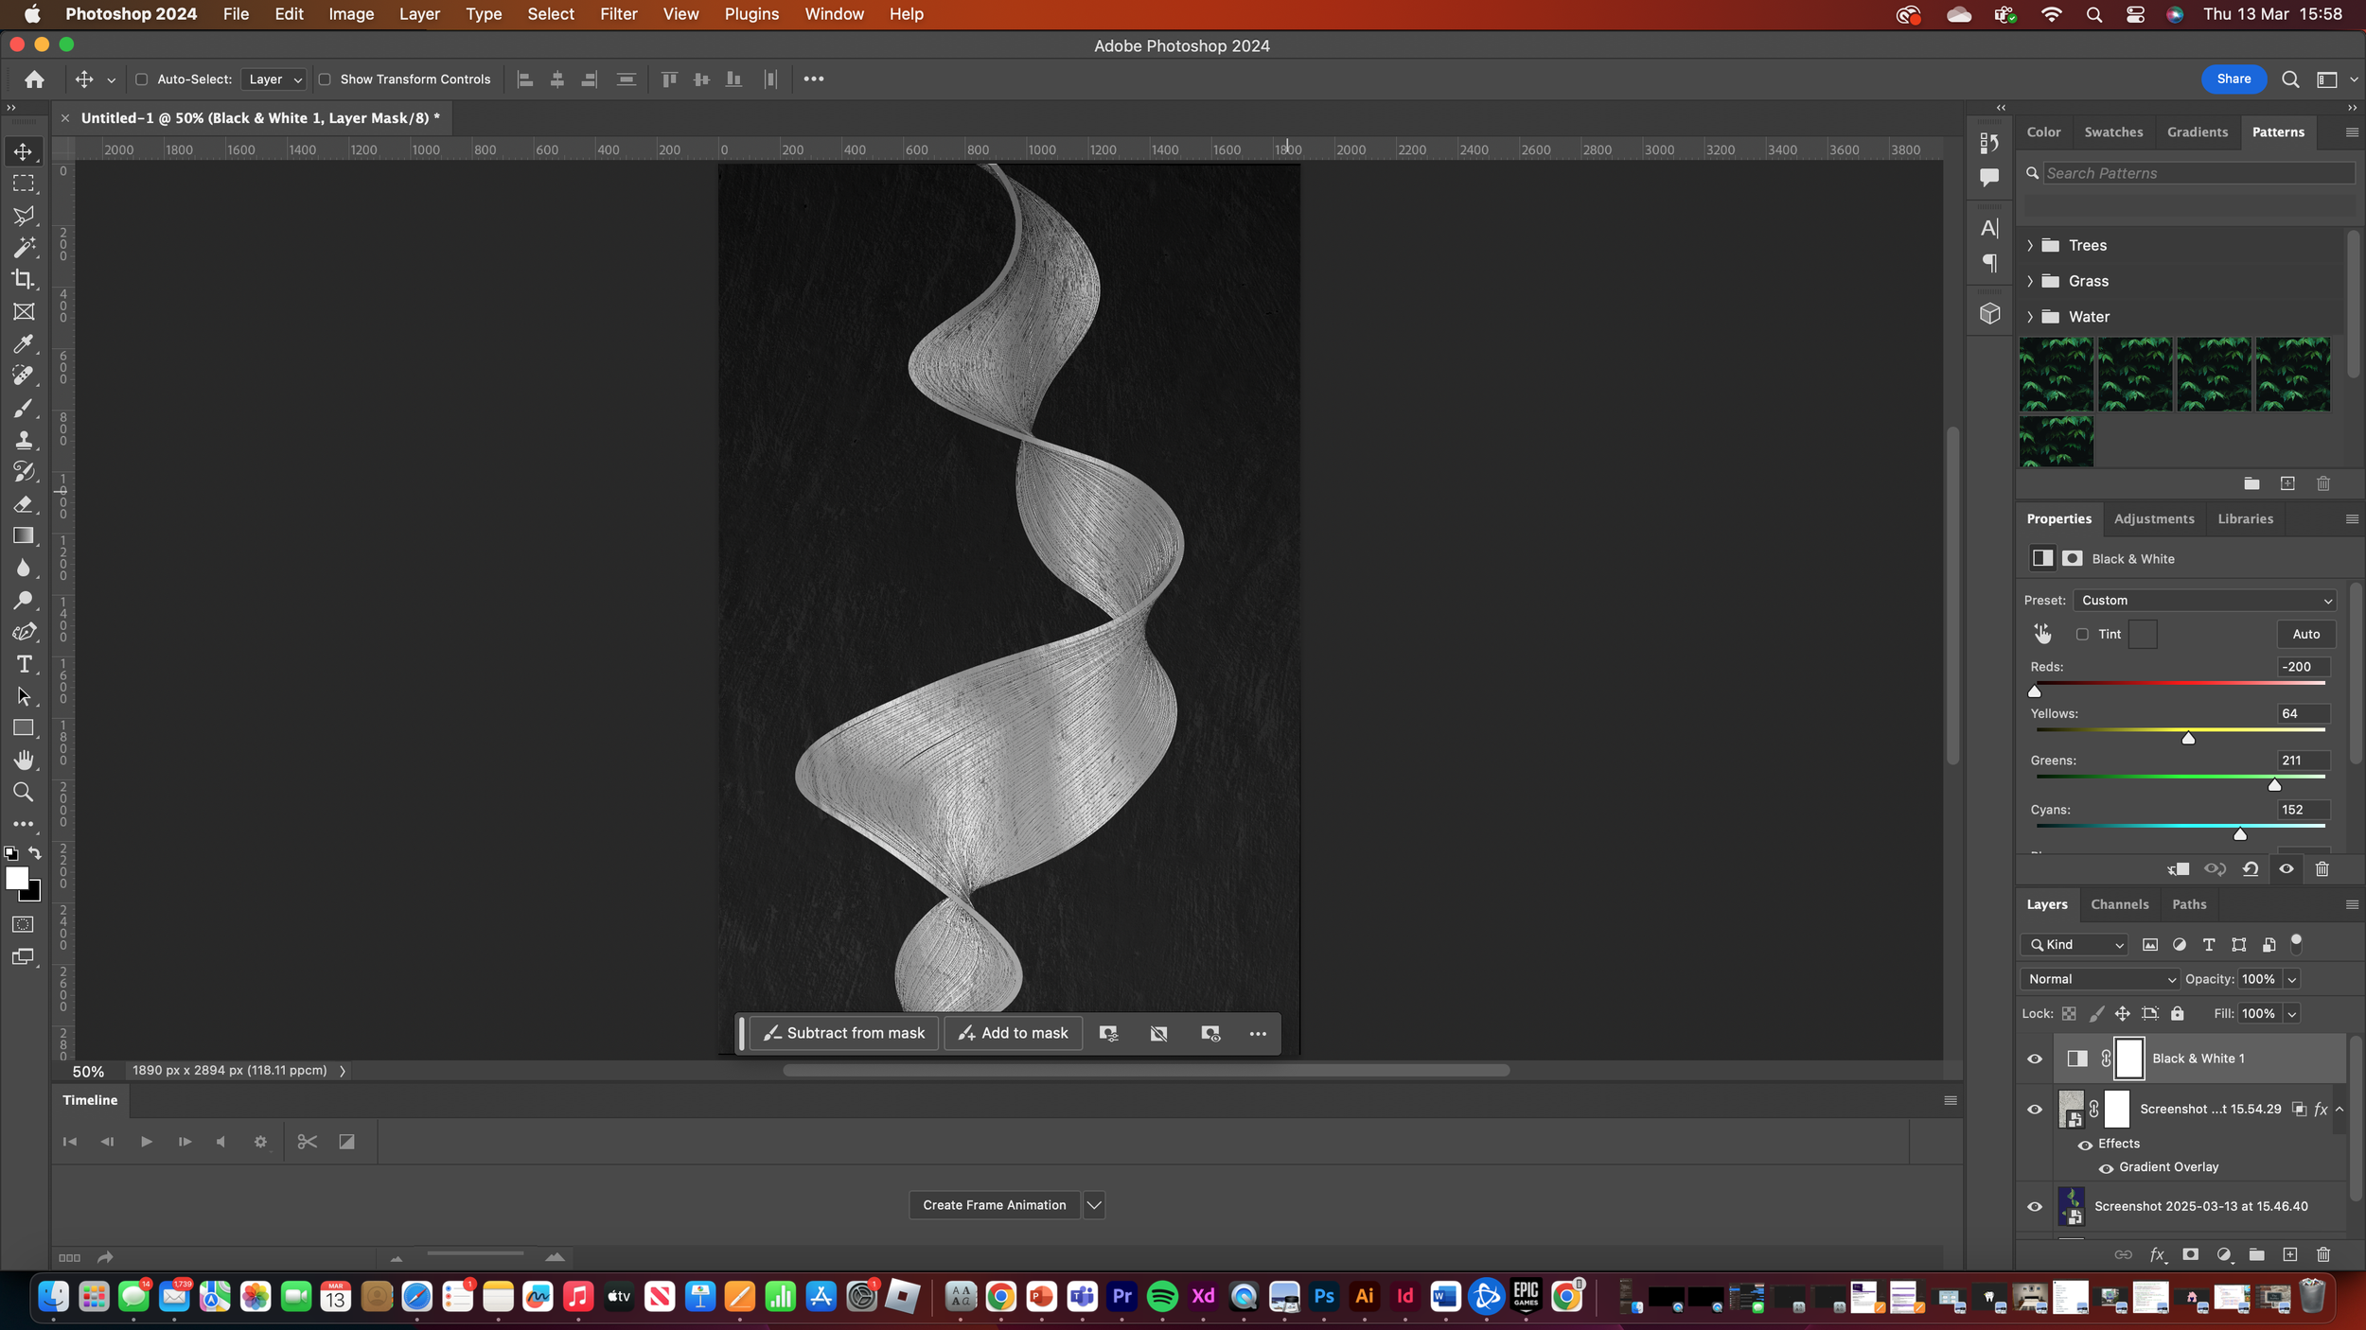
Task: Click the Auto button in Properties
Action: coord(2305,635)
